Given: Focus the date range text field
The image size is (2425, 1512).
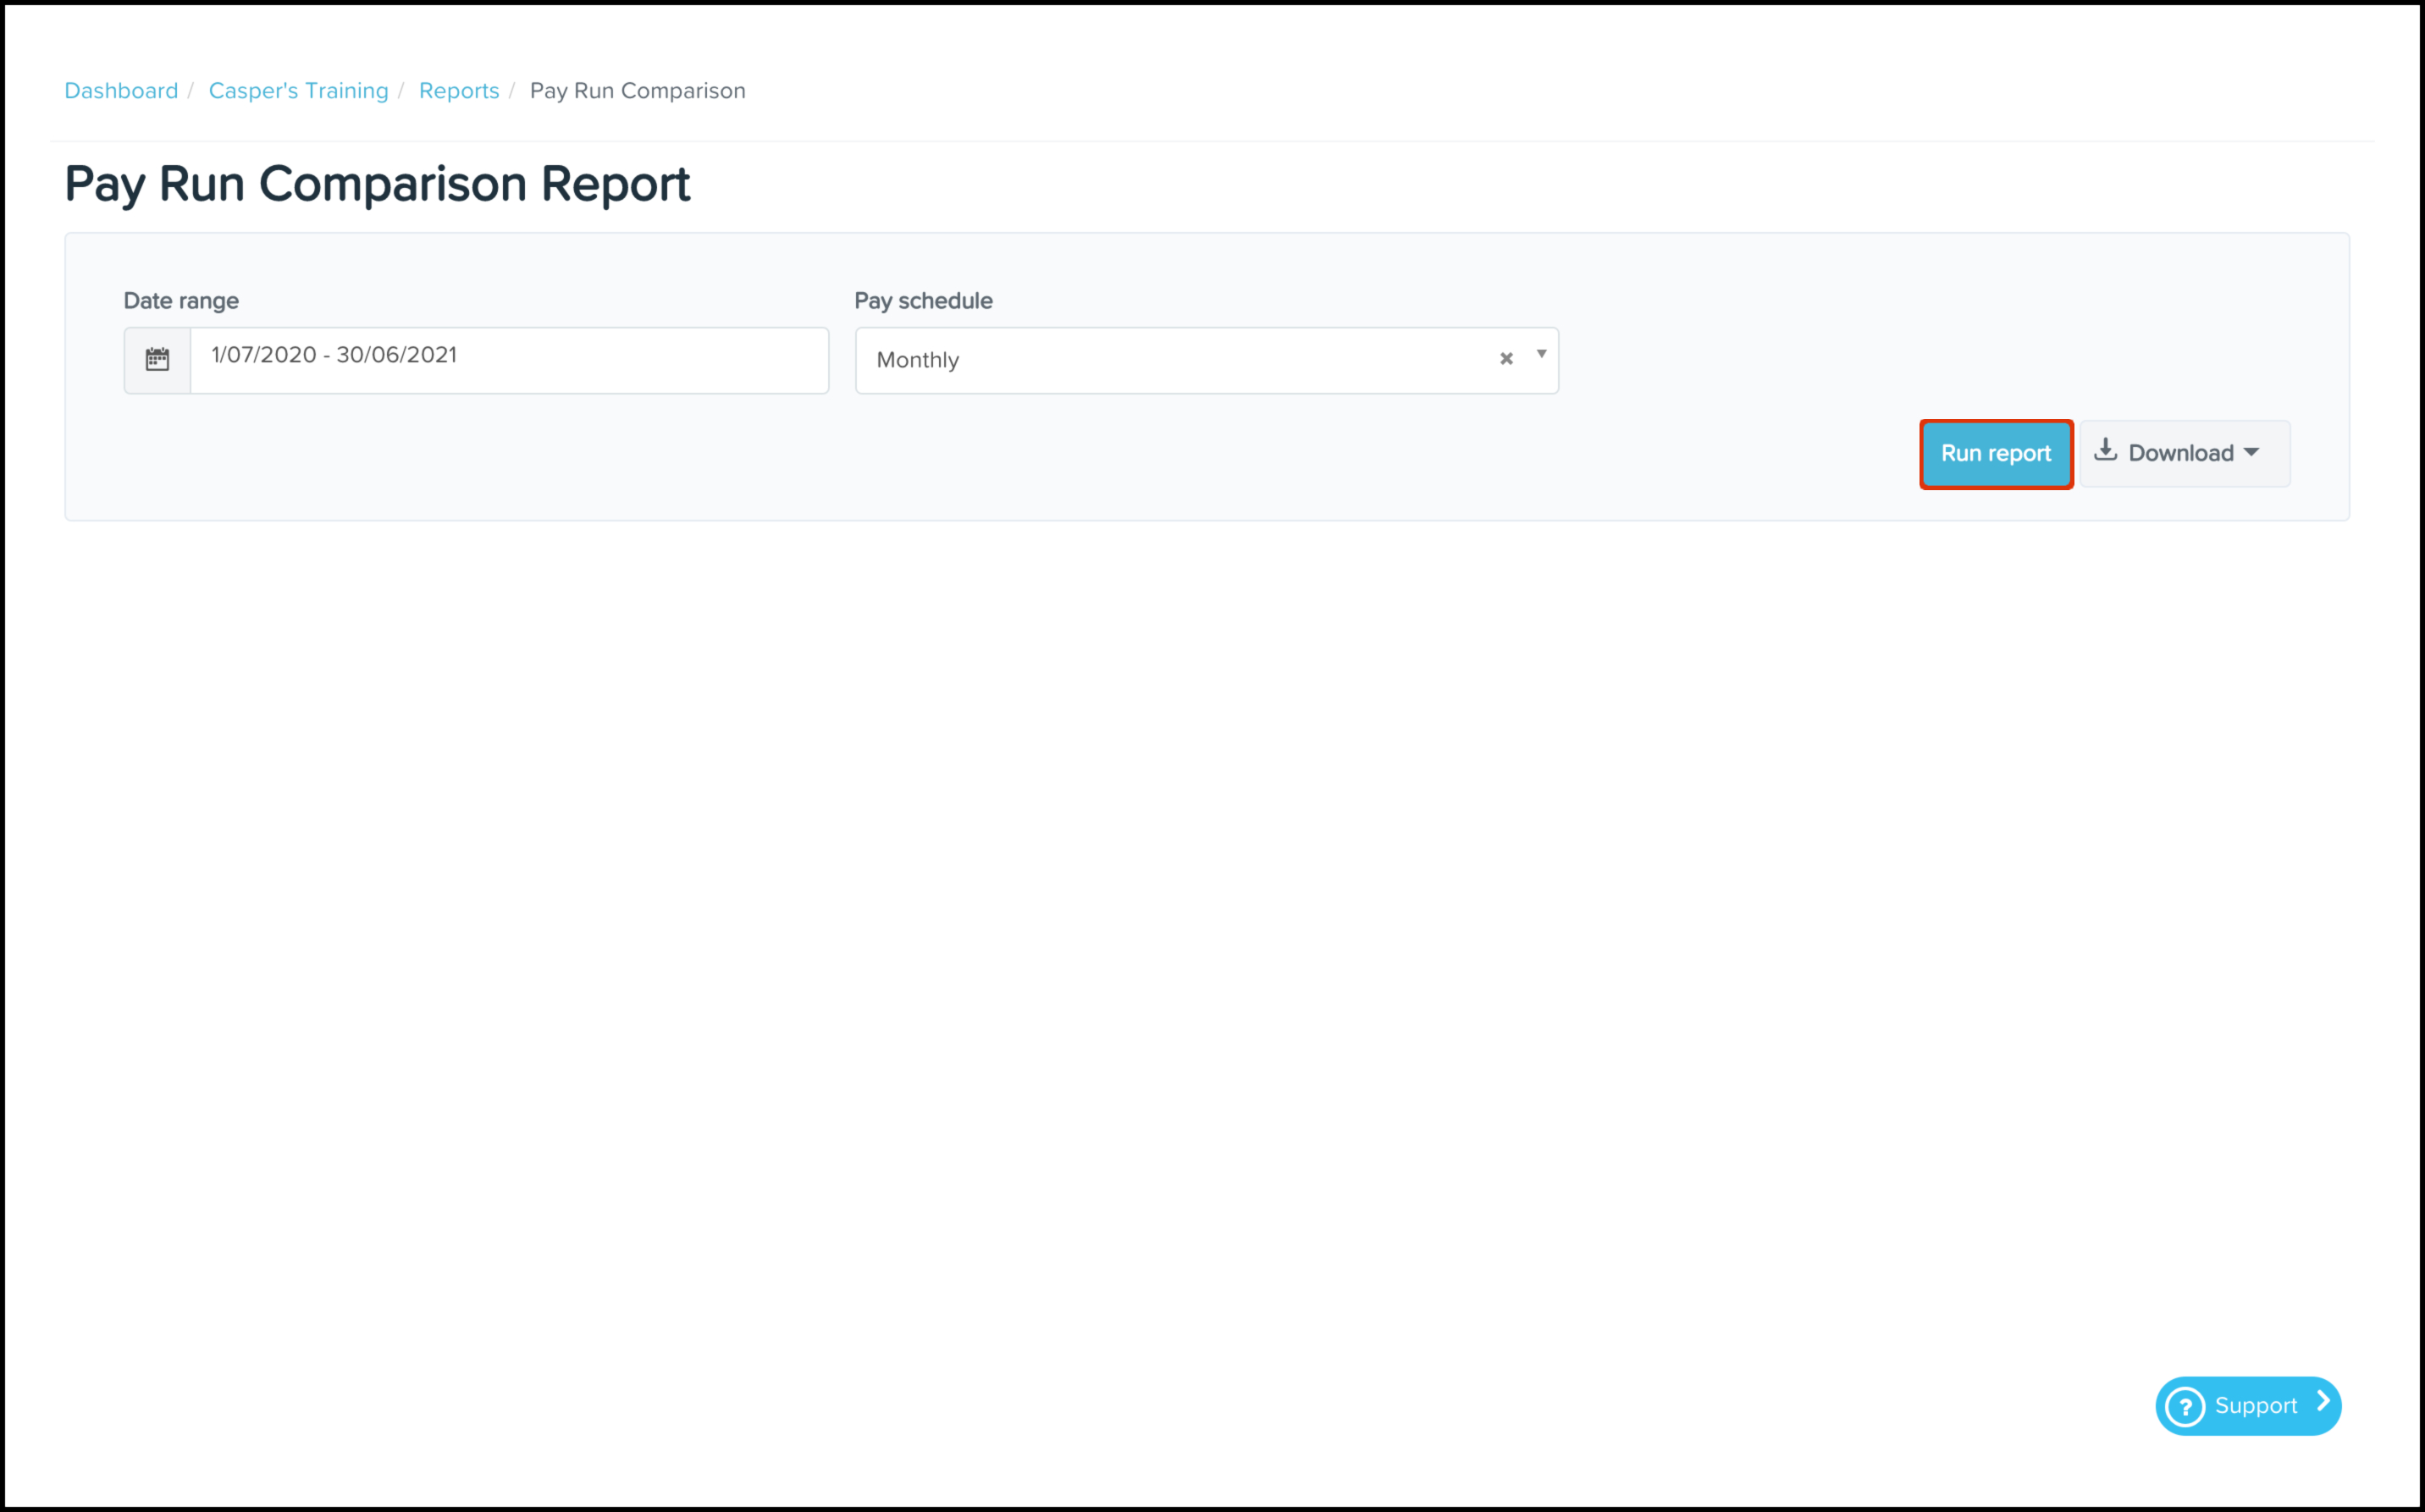Looking at the screenshot, I should [x=508, y=360].
